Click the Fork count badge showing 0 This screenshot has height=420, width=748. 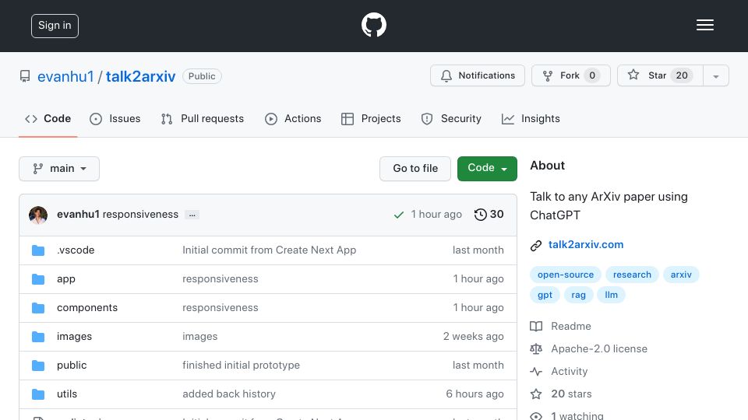592,75
